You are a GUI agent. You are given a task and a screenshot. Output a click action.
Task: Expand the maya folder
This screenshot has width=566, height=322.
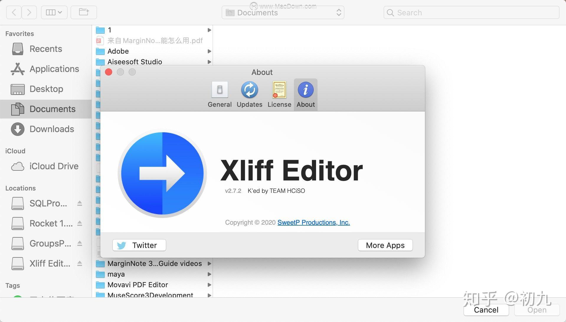[x=210, y=274]
